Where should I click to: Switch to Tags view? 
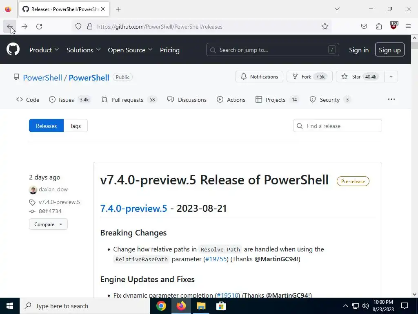click(76, 126)
